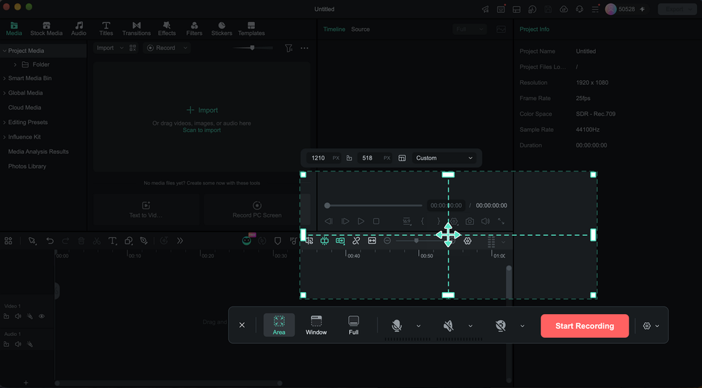Select Photos Library in sidebar
Viewport: 702px width, 388px height.
click(x=27, y=166)
